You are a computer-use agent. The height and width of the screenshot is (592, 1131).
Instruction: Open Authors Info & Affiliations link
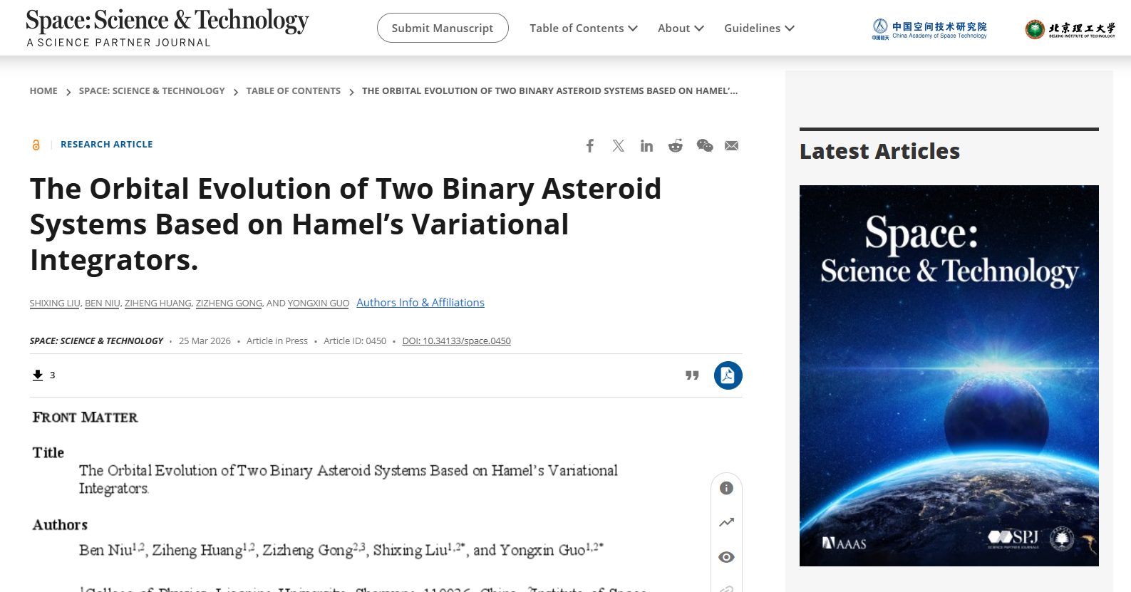[420, 303]
